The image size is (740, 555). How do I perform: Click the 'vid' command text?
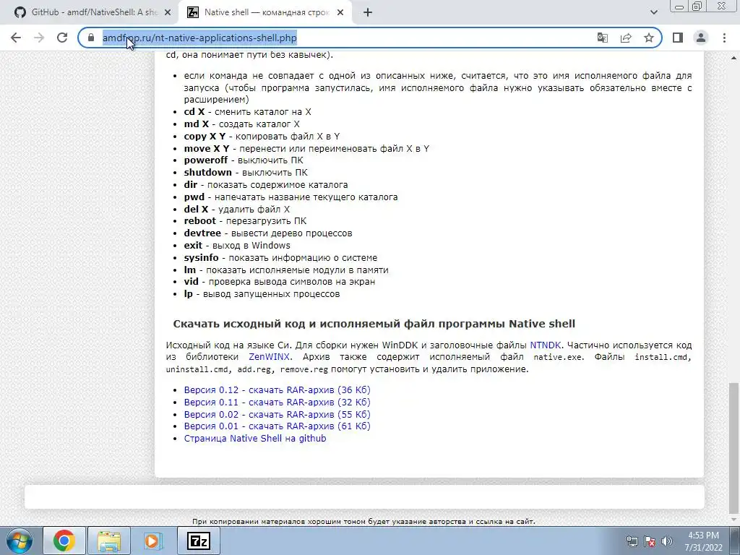[x=191, y=281]
